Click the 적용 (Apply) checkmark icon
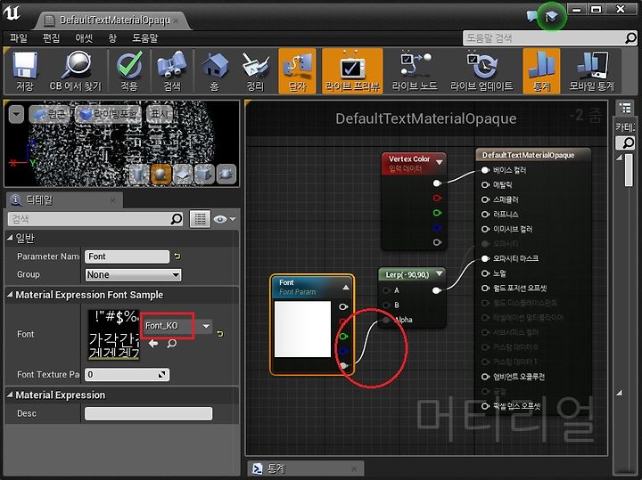This screenshot has height=480, width=642. (129, 70)
